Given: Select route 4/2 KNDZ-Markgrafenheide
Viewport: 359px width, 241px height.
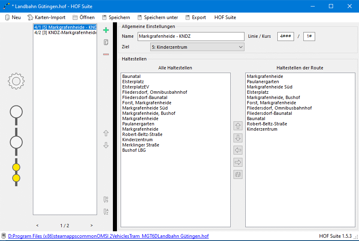Looking at the screenshot, I should 65,32.
